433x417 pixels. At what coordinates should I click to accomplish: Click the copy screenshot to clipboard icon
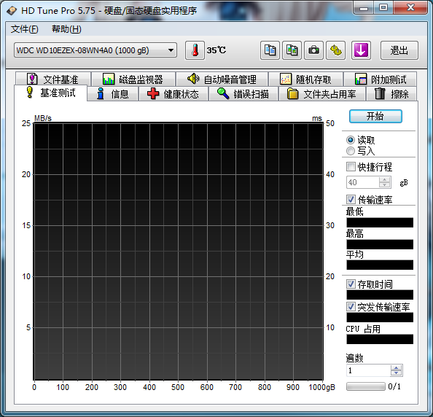[292, 50]
